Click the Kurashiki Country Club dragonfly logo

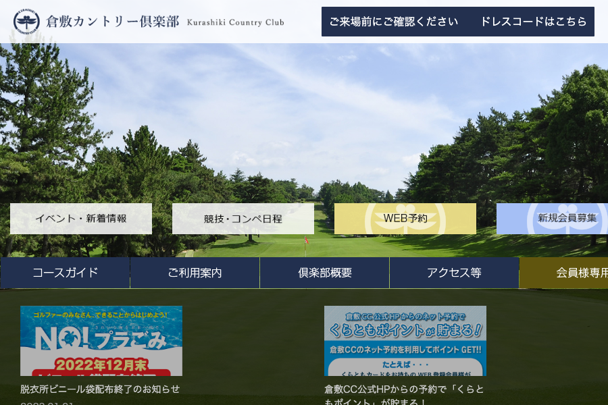coord(26,22)
